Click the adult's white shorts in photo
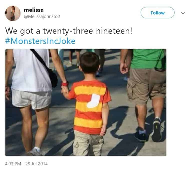 click(x=31, y=100)
